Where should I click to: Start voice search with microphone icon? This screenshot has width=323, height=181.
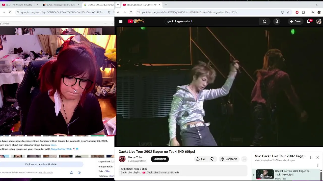(277, 21)
